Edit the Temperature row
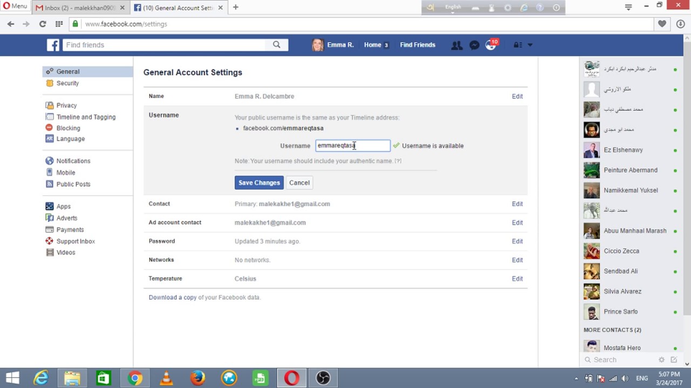Image resolution: width=691 pixels, height=388 pixels. pos(517,279)
